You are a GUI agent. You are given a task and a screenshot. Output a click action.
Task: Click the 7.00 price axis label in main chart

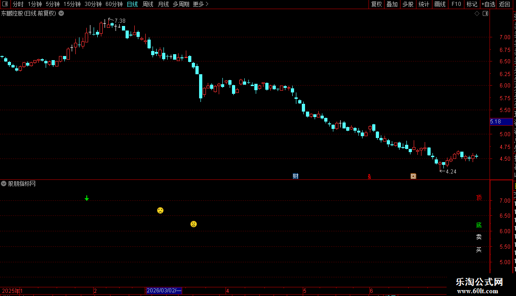[x=505, y=37]
